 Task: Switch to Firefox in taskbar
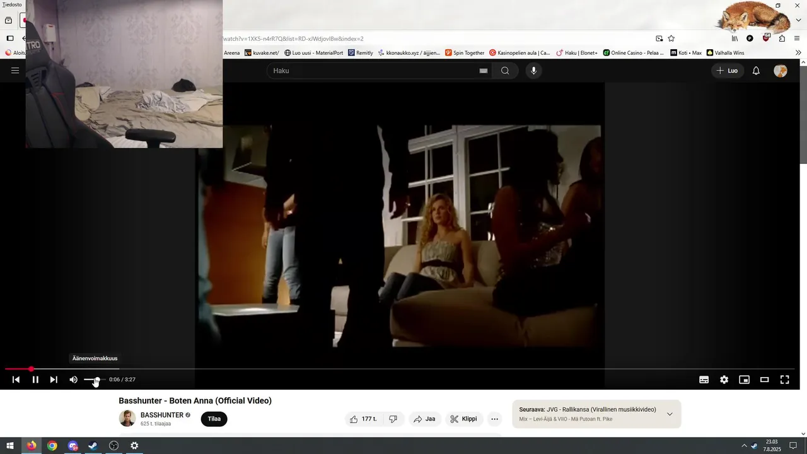click(x=32, y=446)
